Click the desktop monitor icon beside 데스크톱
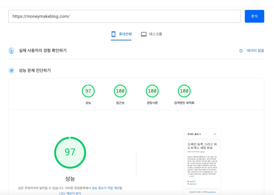Screen dimensions: 274x195 tap(143, 34)
